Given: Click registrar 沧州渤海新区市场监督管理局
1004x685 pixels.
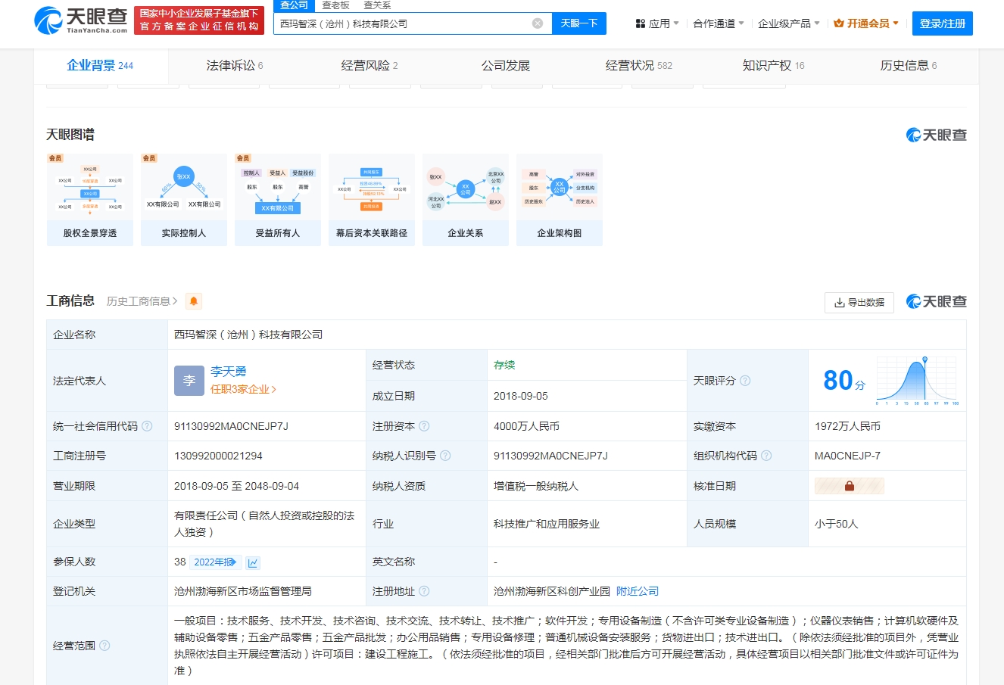Looking at the screenshot, I should point(243,591).
